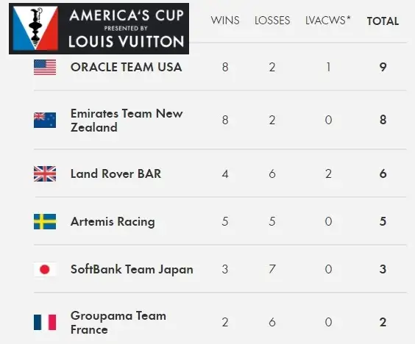Click the Sweden flag icon
The width and height of the screenshot is (415, 344).
[45, 221]
